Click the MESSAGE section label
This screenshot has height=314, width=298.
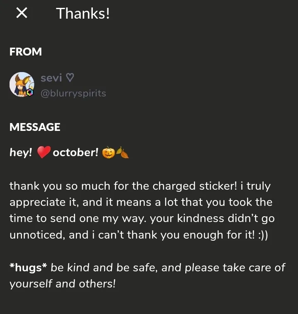35,127
